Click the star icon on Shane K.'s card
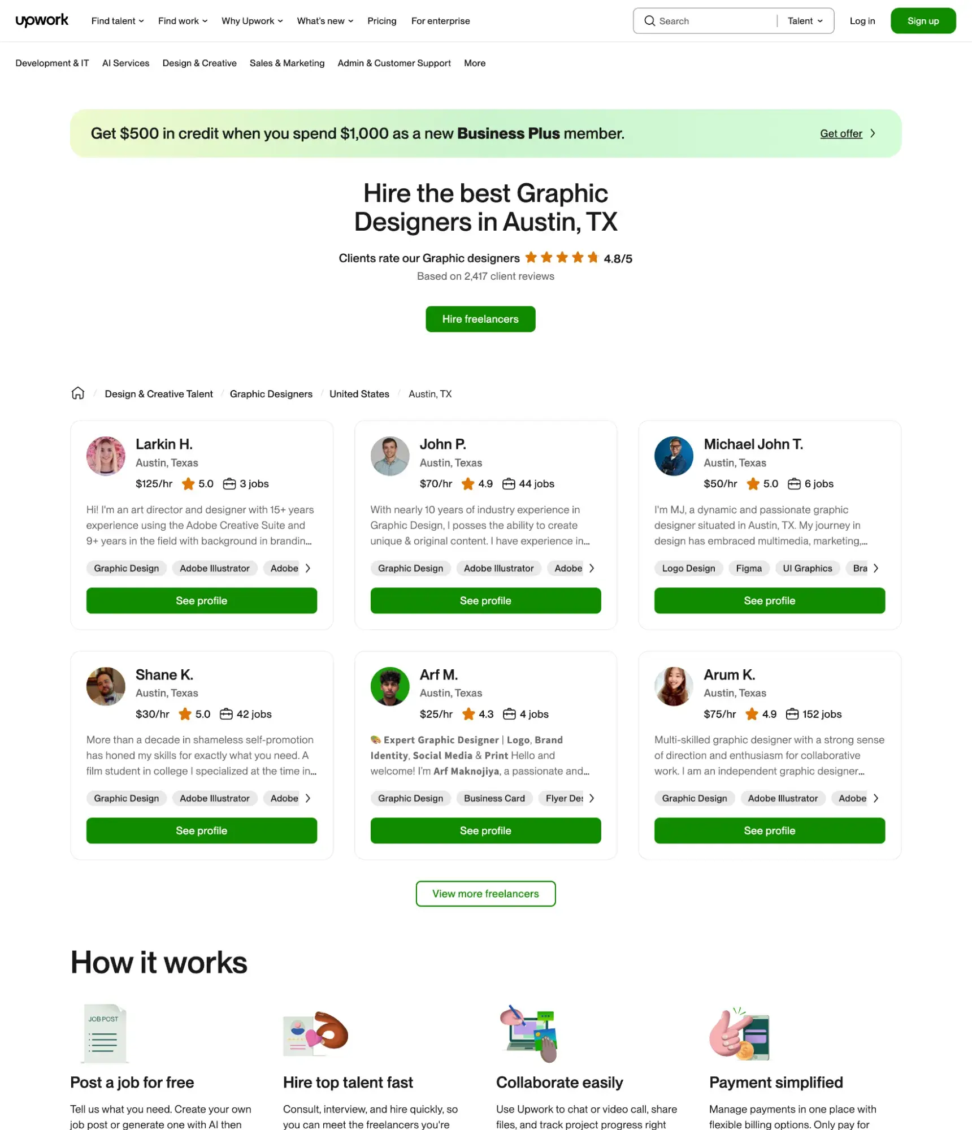This screenshot has width=972, height=1130. [x=185, y=714]
